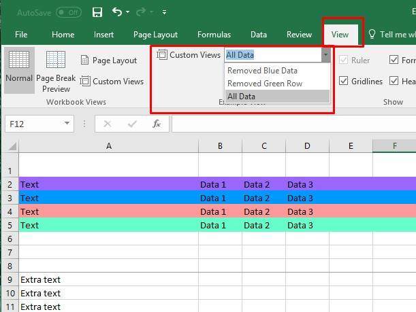Click the Undo arrow icon
Image resolution: width=416 pixels, height=312 pixels.
coord(117,12)
